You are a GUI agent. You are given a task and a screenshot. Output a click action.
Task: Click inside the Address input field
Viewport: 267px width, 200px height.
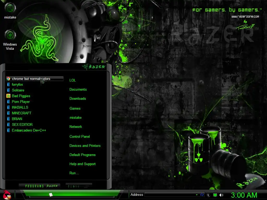point(170,195)
